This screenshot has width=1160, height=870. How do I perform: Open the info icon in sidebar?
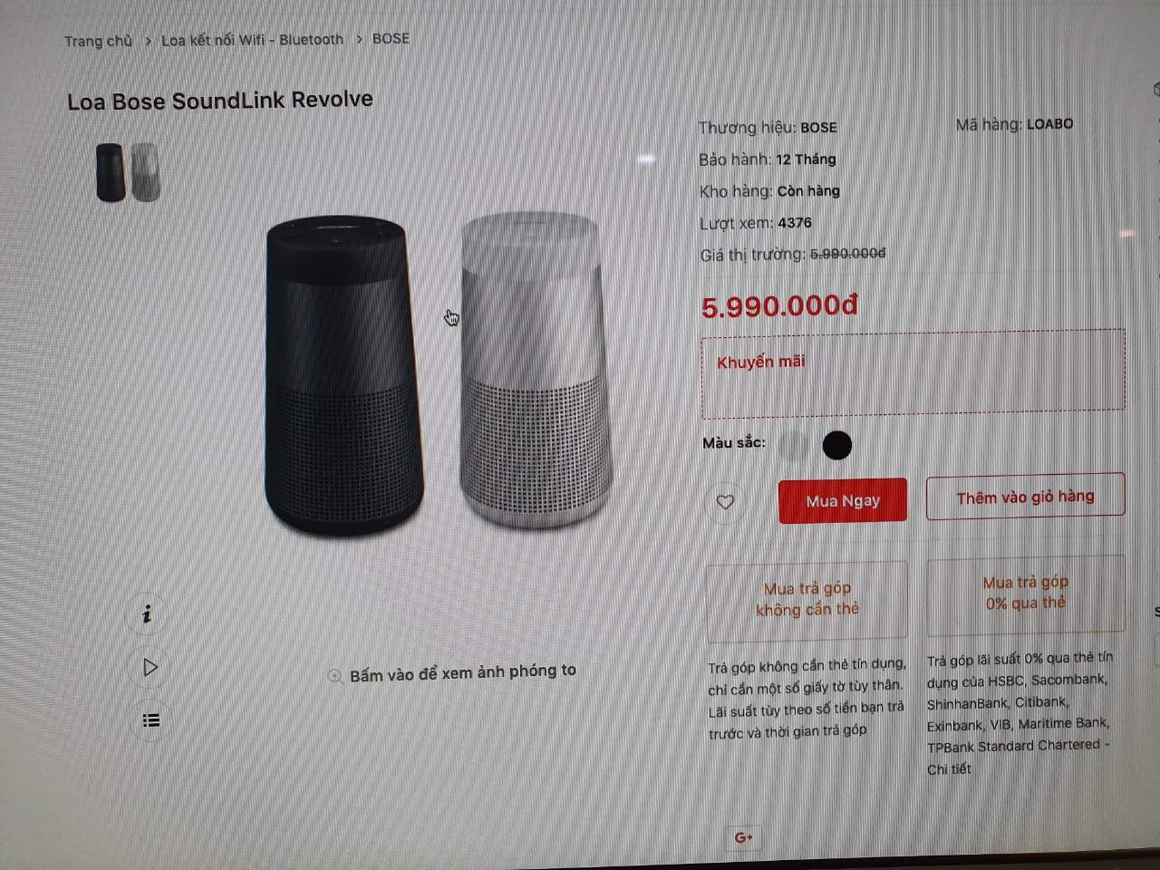148,614
